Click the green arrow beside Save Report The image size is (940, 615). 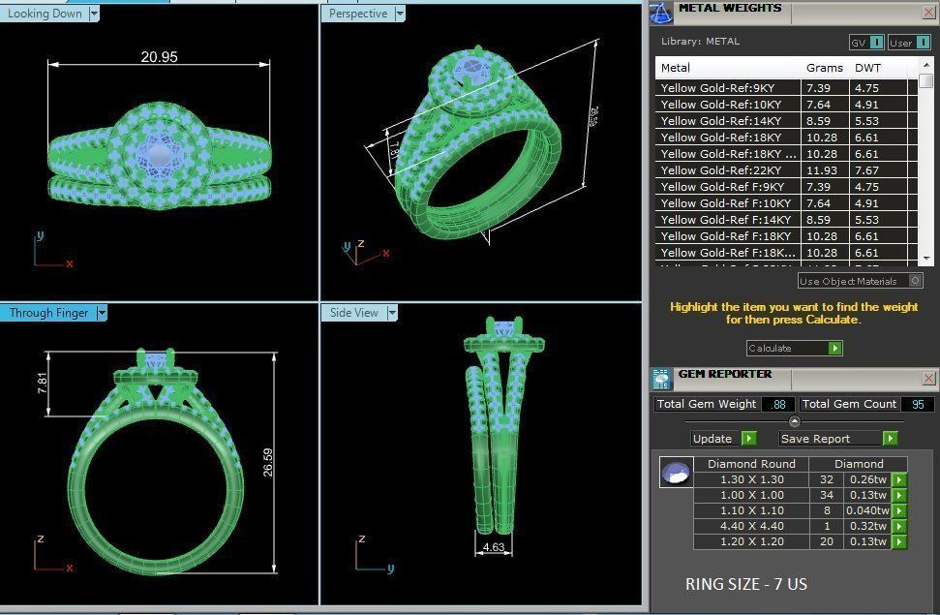pyautogui.click(x=890, y=439)
